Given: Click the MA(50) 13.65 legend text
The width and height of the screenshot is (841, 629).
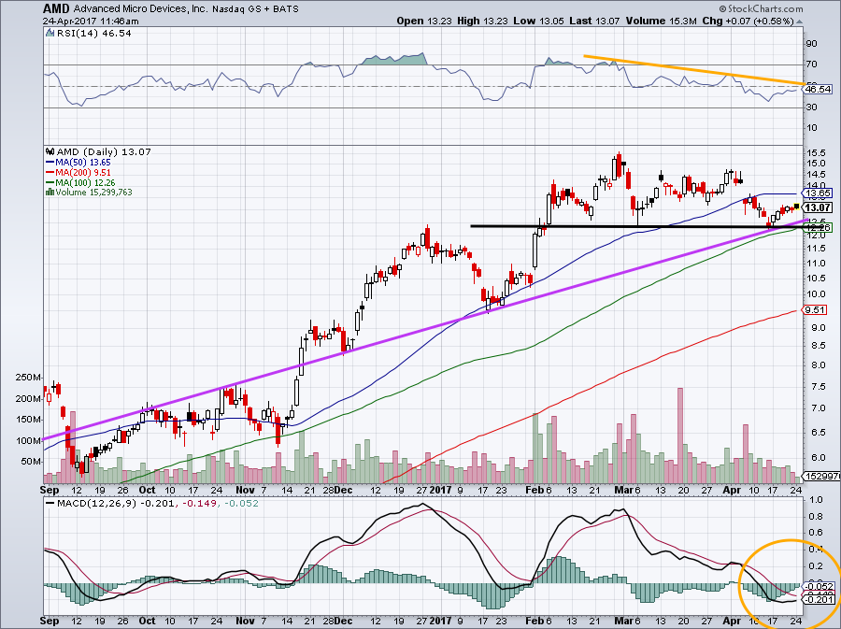Looking at the screenshot, I should (85, 162).
